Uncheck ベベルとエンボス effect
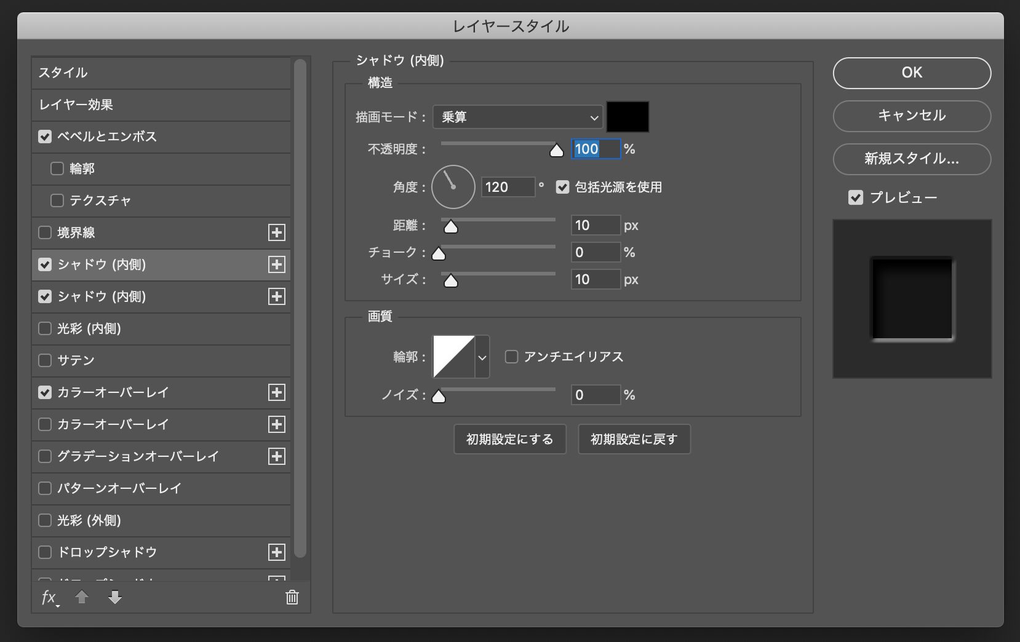Viewport: 1020px width, 642px height. [45, 137]
